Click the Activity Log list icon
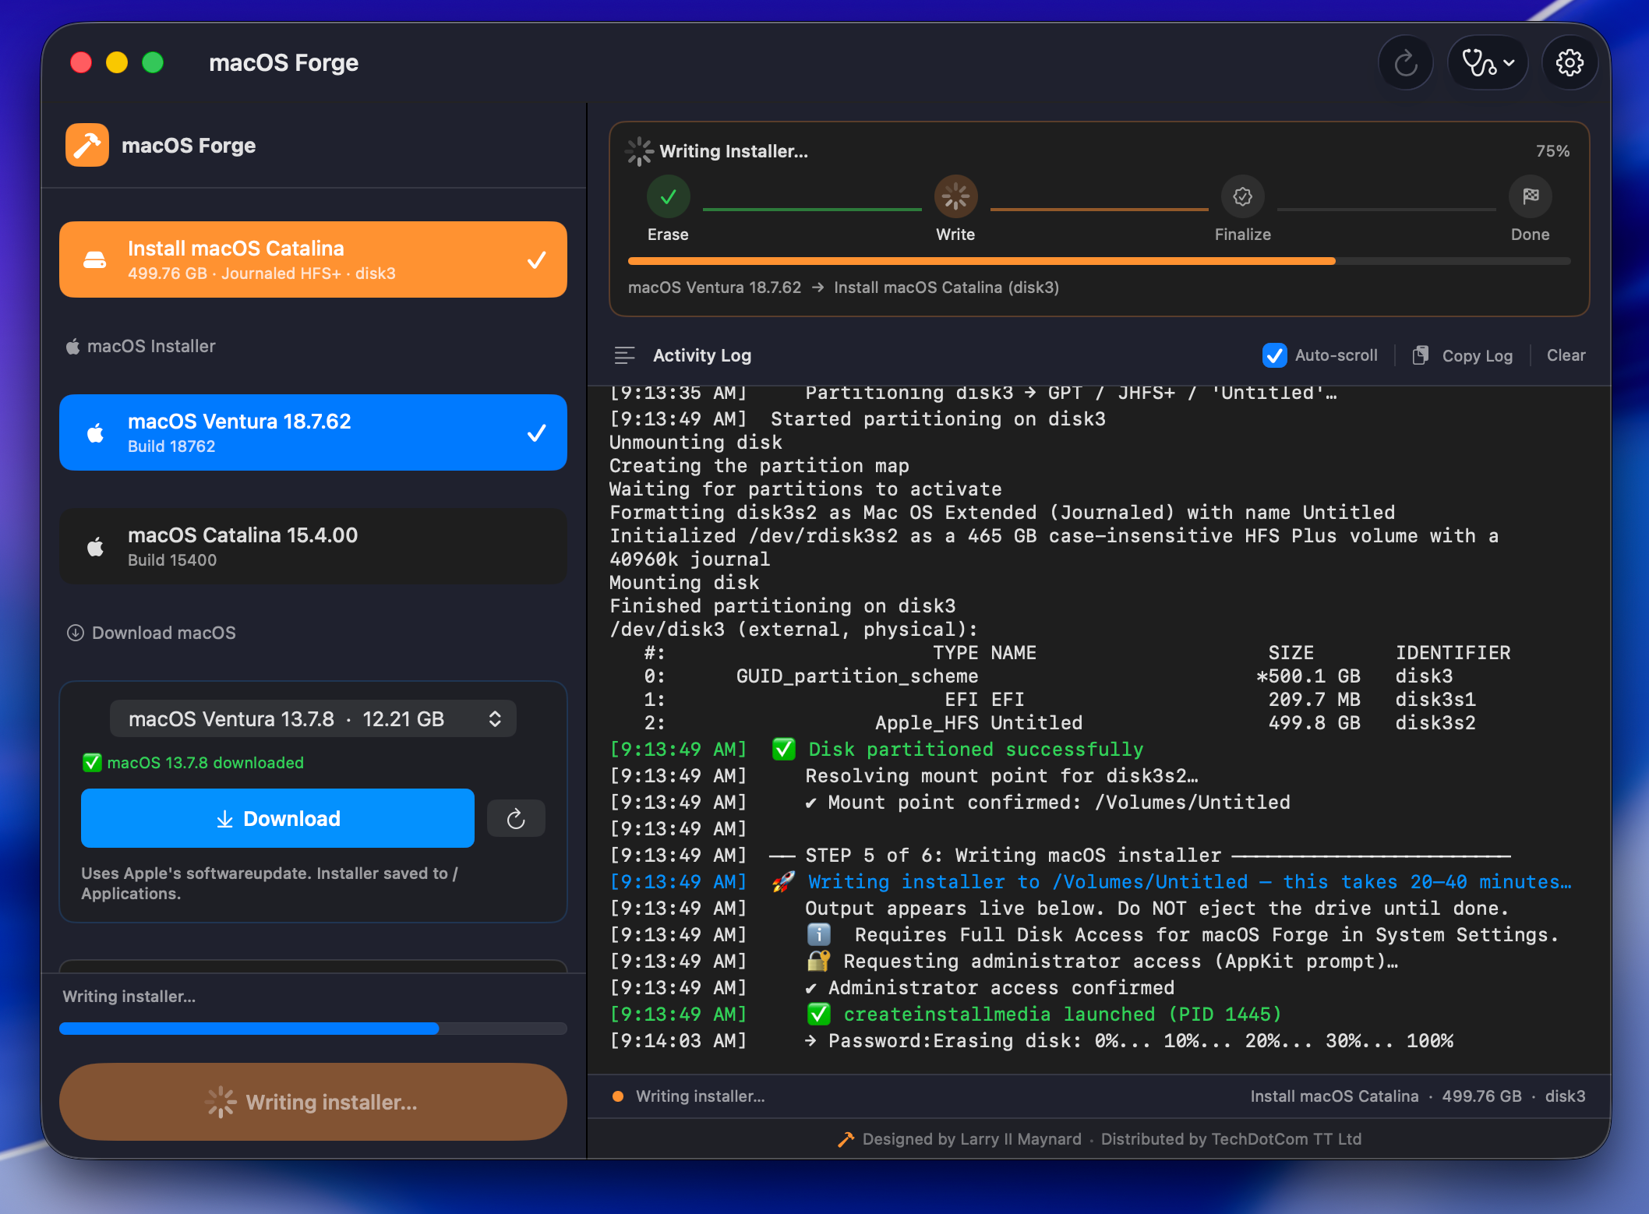This screenshot has height=1214, width=1649. tap(625, 355)
